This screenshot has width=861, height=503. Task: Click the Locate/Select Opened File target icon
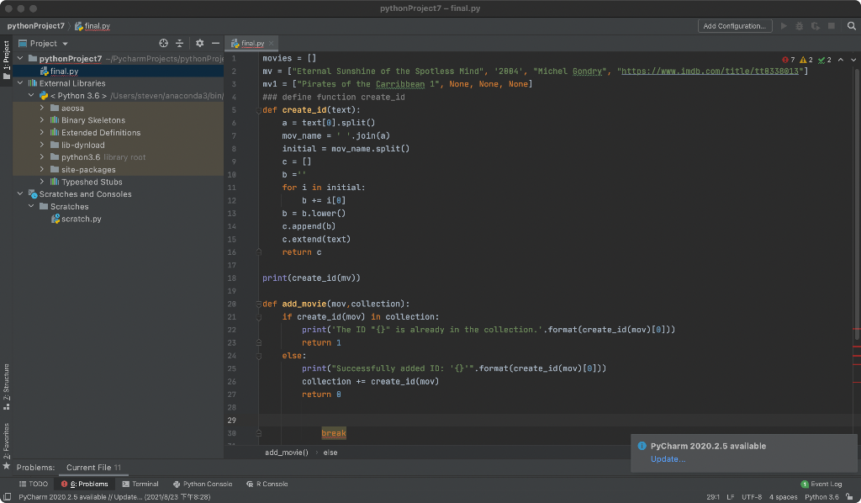(163, 43)
